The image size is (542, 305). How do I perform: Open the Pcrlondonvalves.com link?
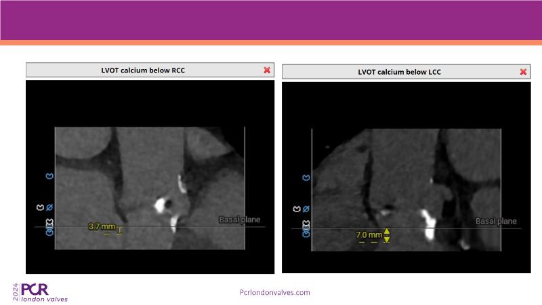click(x=275, y=293)
